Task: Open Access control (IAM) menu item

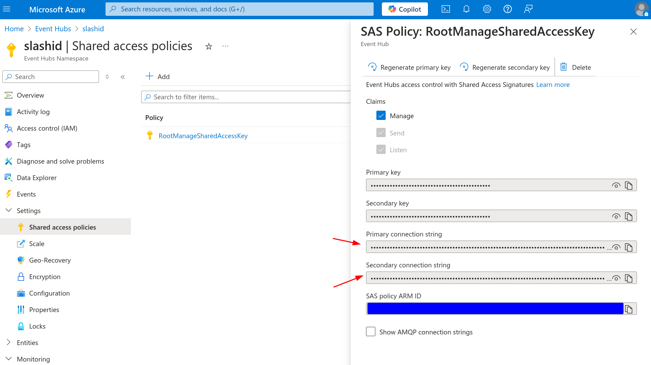Action: (x=47, y=128)
